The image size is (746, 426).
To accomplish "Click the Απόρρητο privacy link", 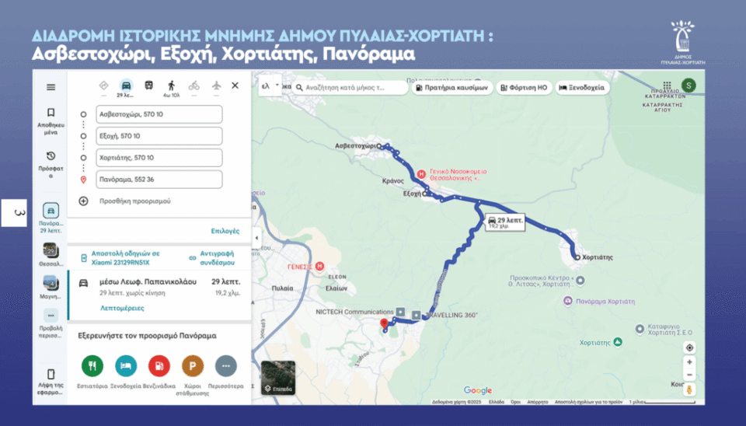I will coord(538,402).
